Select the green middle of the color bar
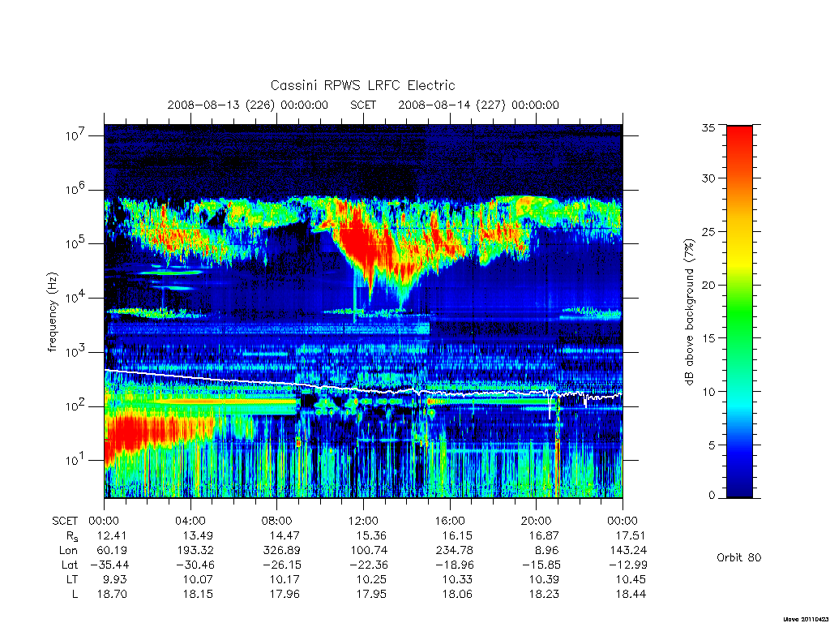Image resolution: width=830 pixels, height=623 pixels. 739,312
